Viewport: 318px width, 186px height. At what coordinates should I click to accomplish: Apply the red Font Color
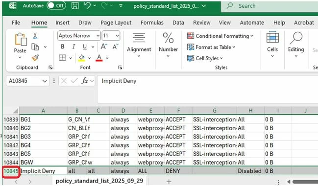pos(99,58)
